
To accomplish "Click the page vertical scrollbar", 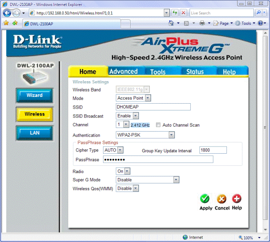I will click(265, 128).
